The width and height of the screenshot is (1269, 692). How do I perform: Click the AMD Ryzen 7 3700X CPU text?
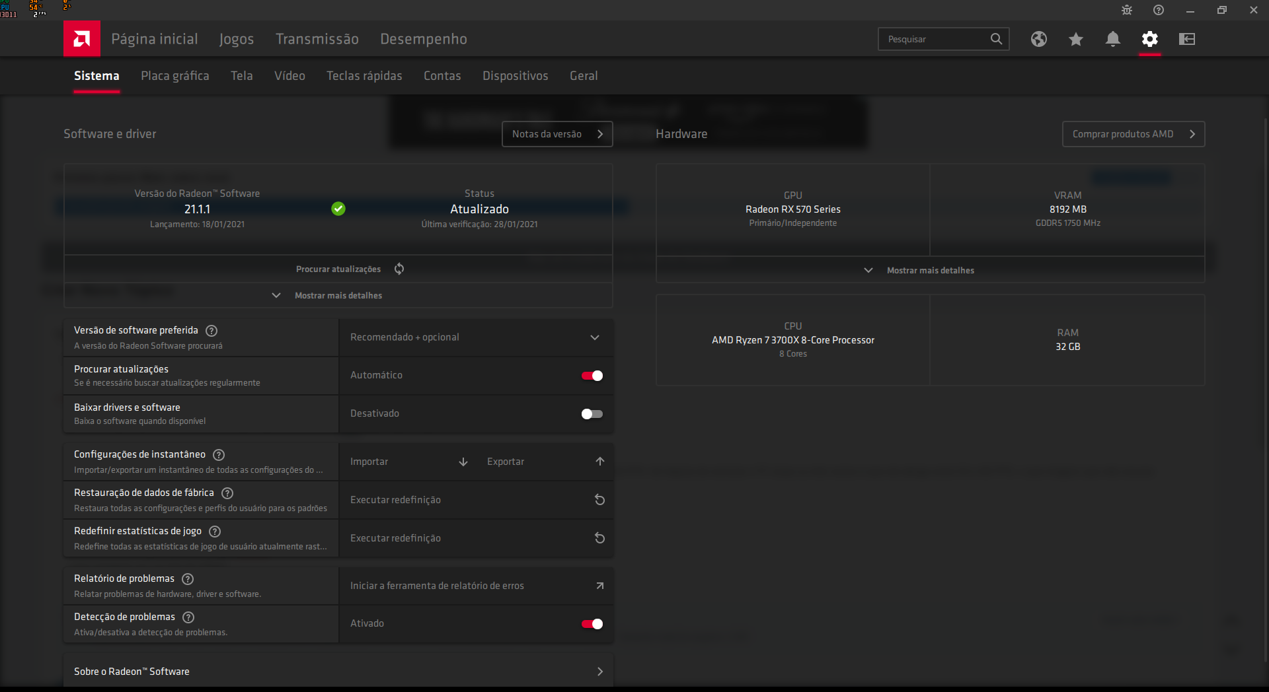tap(793, 340)
